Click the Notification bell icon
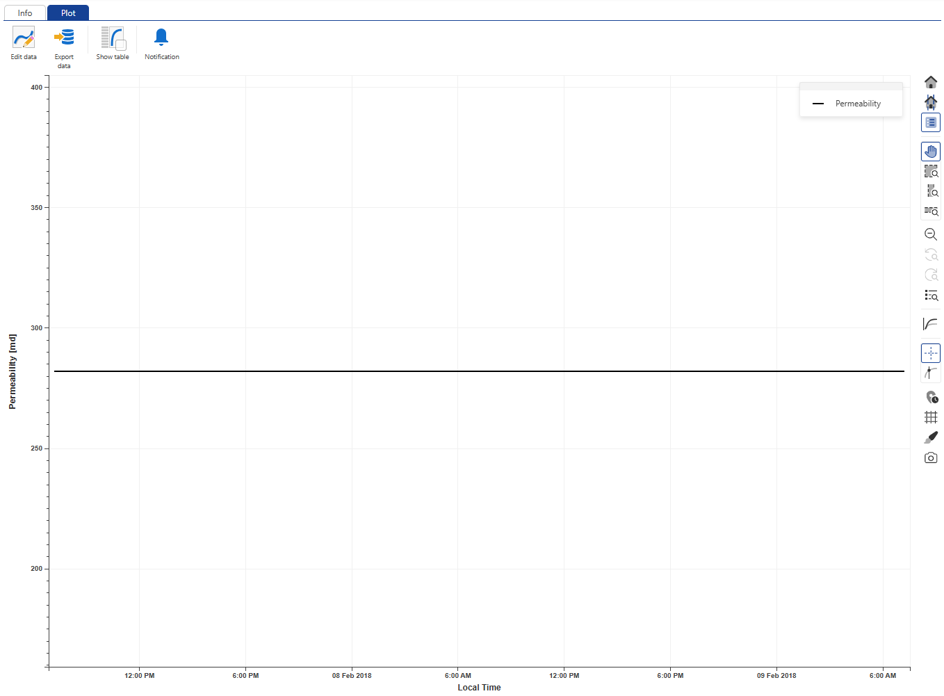The width and height of the screenshot is (944, 696). tap(161, 38)
